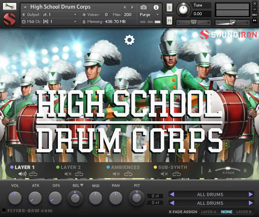Screen dimensions: 259x217
Task: Click the Max voices 200 value
Action: [x=127, y=15]
